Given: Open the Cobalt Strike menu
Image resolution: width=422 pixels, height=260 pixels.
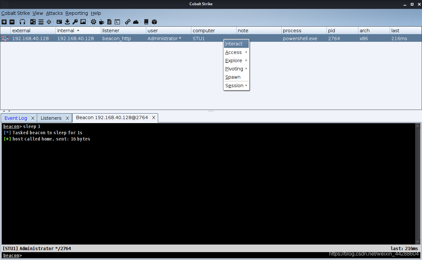Looking at the screenshot, I should pyautogui.click(x=15, y=13).
